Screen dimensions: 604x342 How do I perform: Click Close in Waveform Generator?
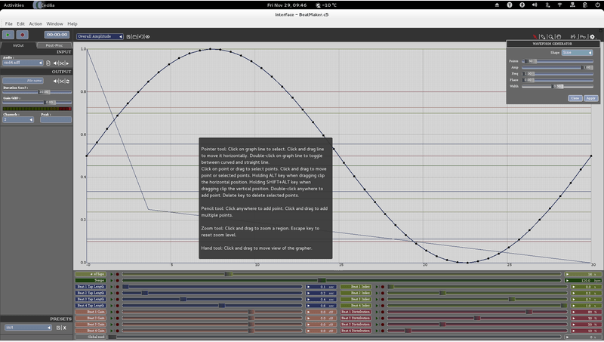(x=575, y=98)
